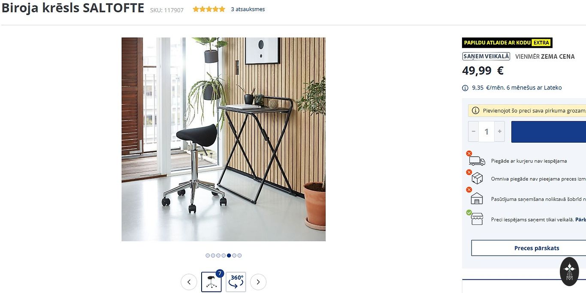
Task: Increase quantity with plus button
Action: click(x=499, y=132)
